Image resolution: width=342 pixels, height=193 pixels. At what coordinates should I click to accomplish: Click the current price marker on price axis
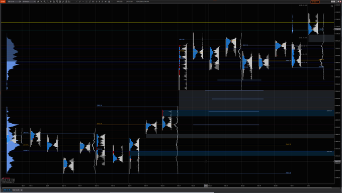337,29
